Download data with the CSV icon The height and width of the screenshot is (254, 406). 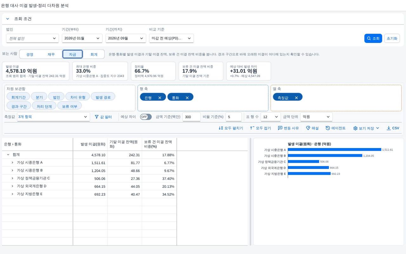389,128
